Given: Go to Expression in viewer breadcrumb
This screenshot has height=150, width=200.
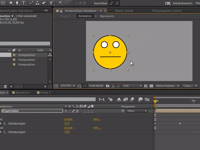Looking at the screenshot, I should 107,16.
